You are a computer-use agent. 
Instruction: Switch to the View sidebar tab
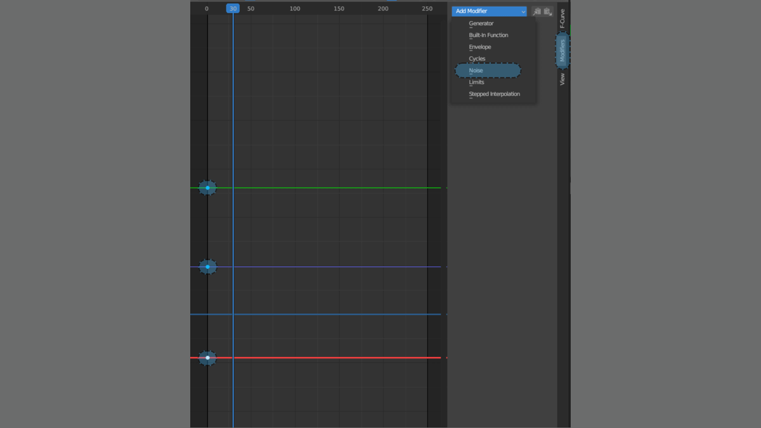pos(563,79)
